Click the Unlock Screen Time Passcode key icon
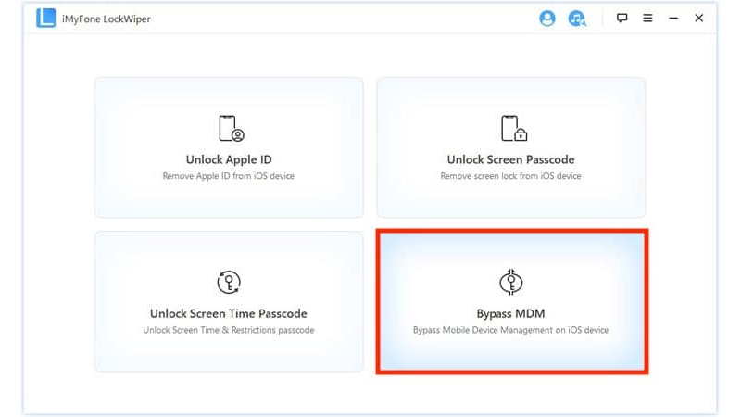The image size is (741, 417). coord(229,283)
